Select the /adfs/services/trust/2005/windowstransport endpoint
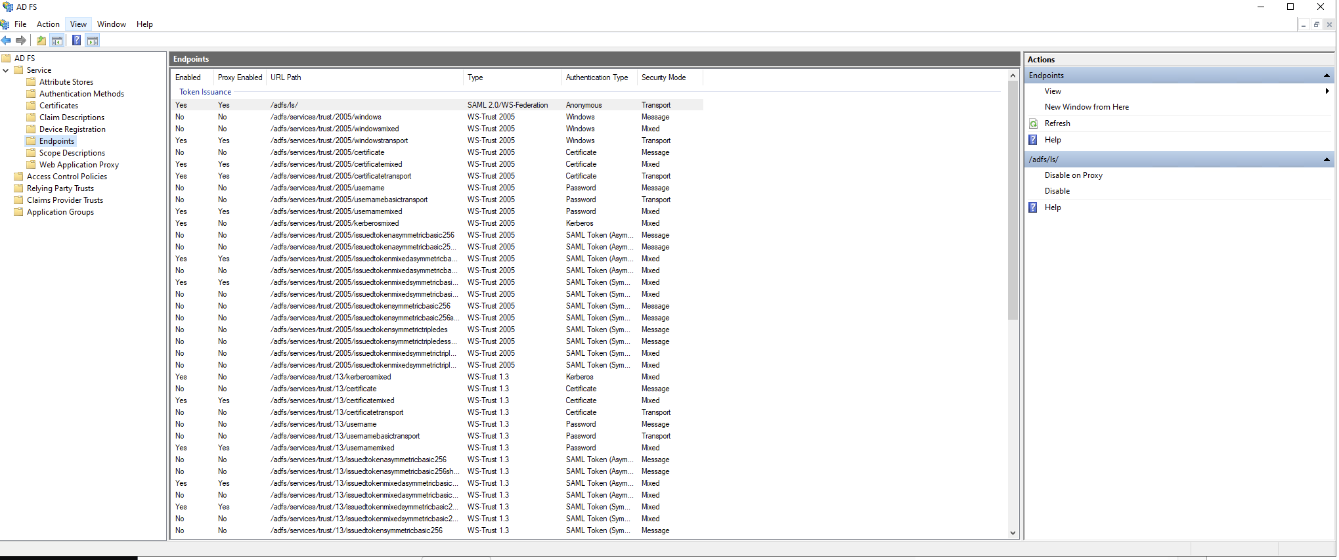The width and height of the screenshot is (1339, 560). (437, 140)
